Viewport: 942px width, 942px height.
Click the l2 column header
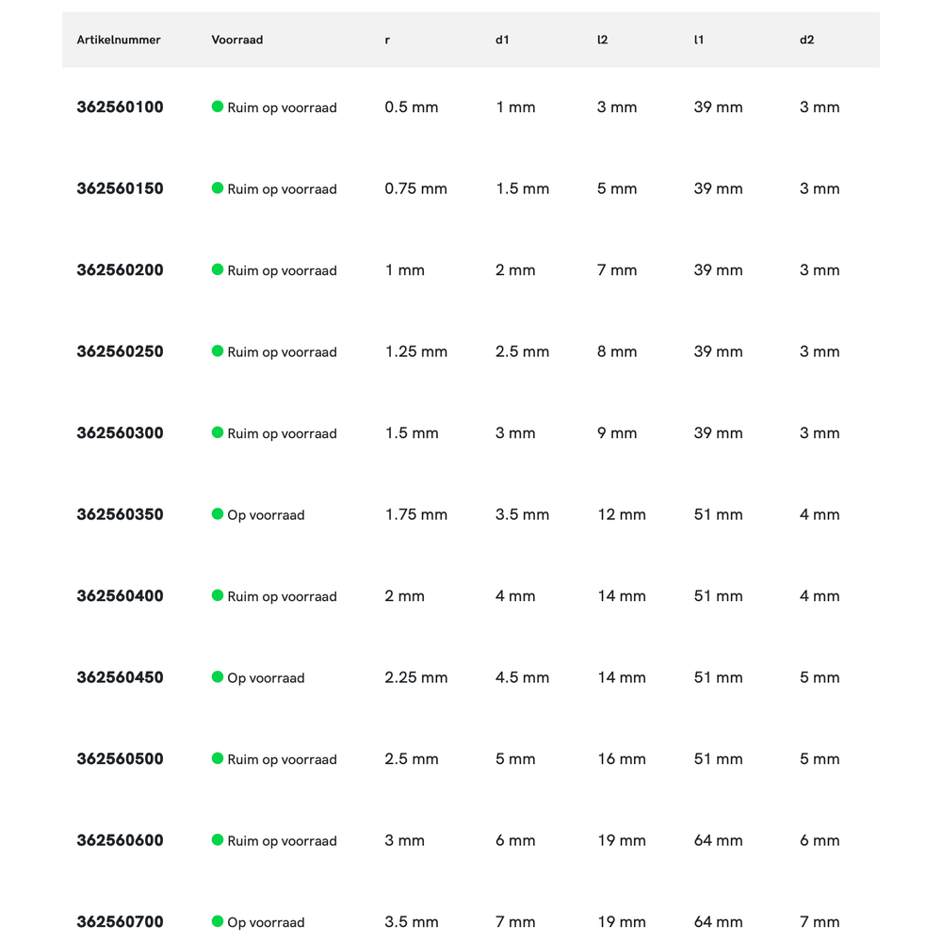[603, 40]
